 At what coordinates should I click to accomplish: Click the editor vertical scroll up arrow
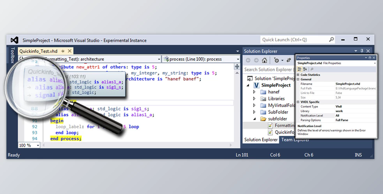(x=236, y=73)
